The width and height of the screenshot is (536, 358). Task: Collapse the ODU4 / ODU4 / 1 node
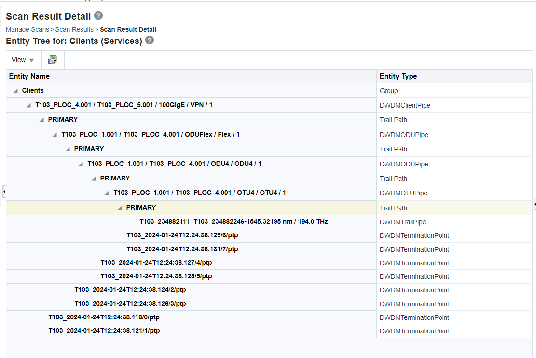(x=81, y=164)
